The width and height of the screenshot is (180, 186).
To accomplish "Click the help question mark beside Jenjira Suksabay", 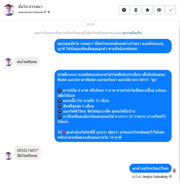I will [170, 176].
